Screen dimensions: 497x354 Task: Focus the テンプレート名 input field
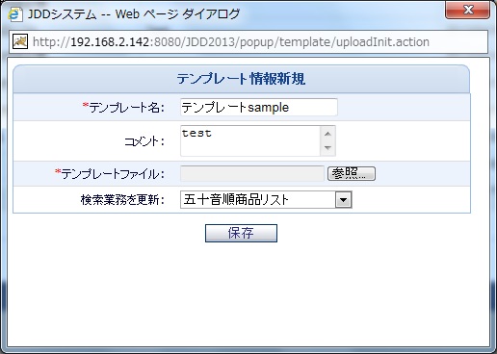(259, 107)
